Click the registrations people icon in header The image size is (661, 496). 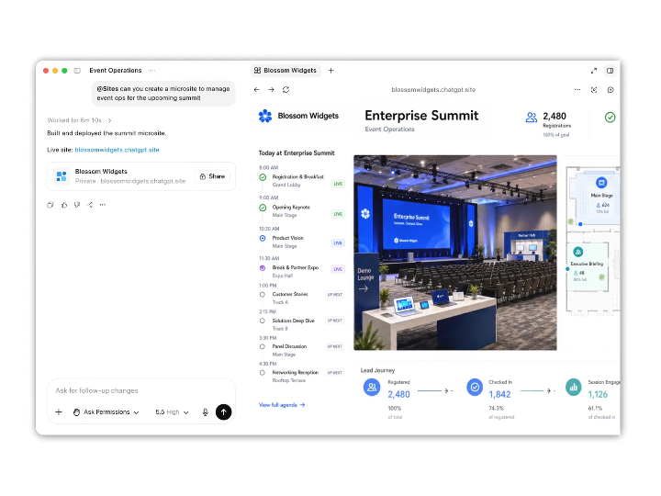(x=532, y=118)
